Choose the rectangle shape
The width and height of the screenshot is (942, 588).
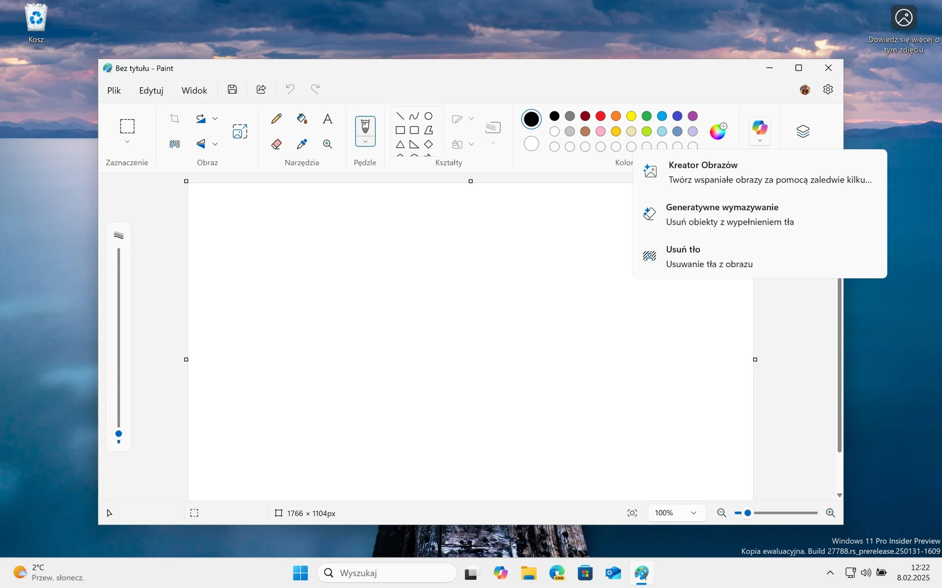[x=400, y=130]
